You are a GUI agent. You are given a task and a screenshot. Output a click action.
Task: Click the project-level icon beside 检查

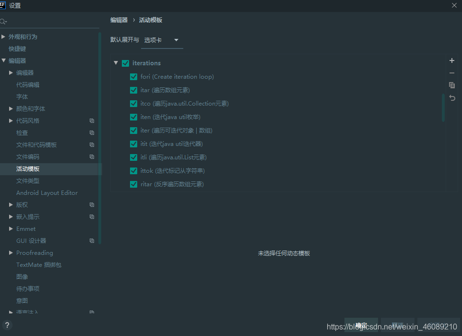[92, 133]
